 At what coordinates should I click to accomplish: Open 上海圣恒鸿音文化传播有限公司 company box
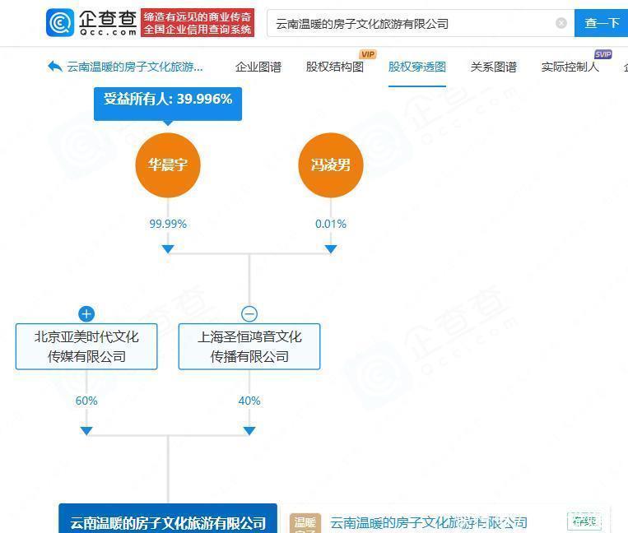pyautogui.click(x=249, y=346)
